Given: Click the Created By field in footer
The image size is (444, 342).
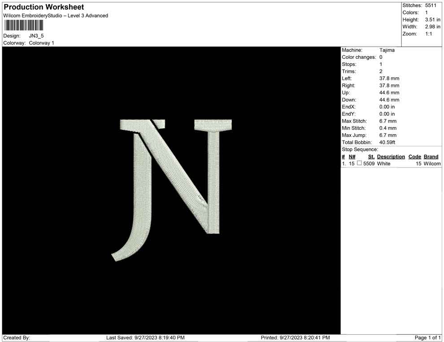Looking at the screenshot, I should click(x=17, y=338).
